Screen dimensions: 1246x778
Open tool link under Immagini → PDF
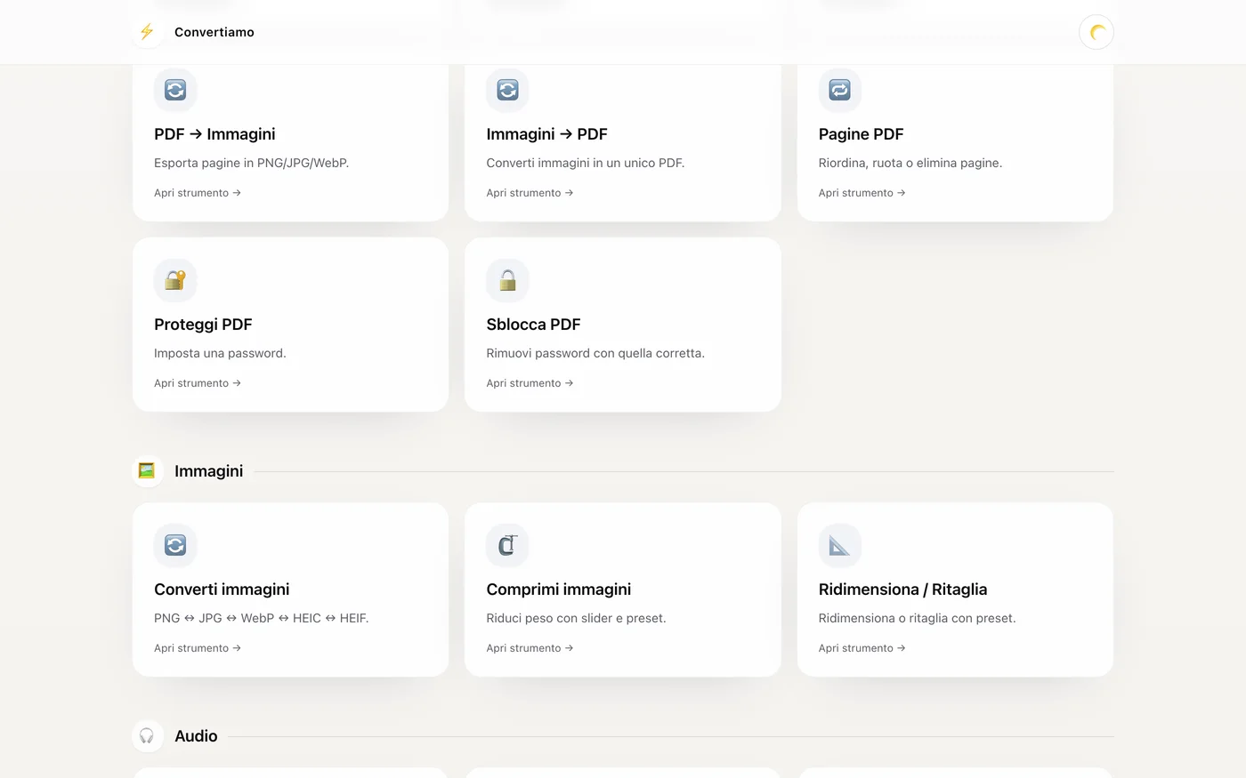tap(530, 193)
